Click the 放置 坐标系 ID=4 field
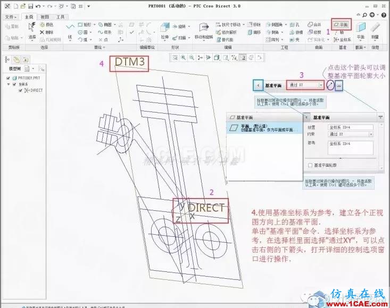The width and height of the screenshot is (390, 308). pyautogui.click(x=351, y=127)
